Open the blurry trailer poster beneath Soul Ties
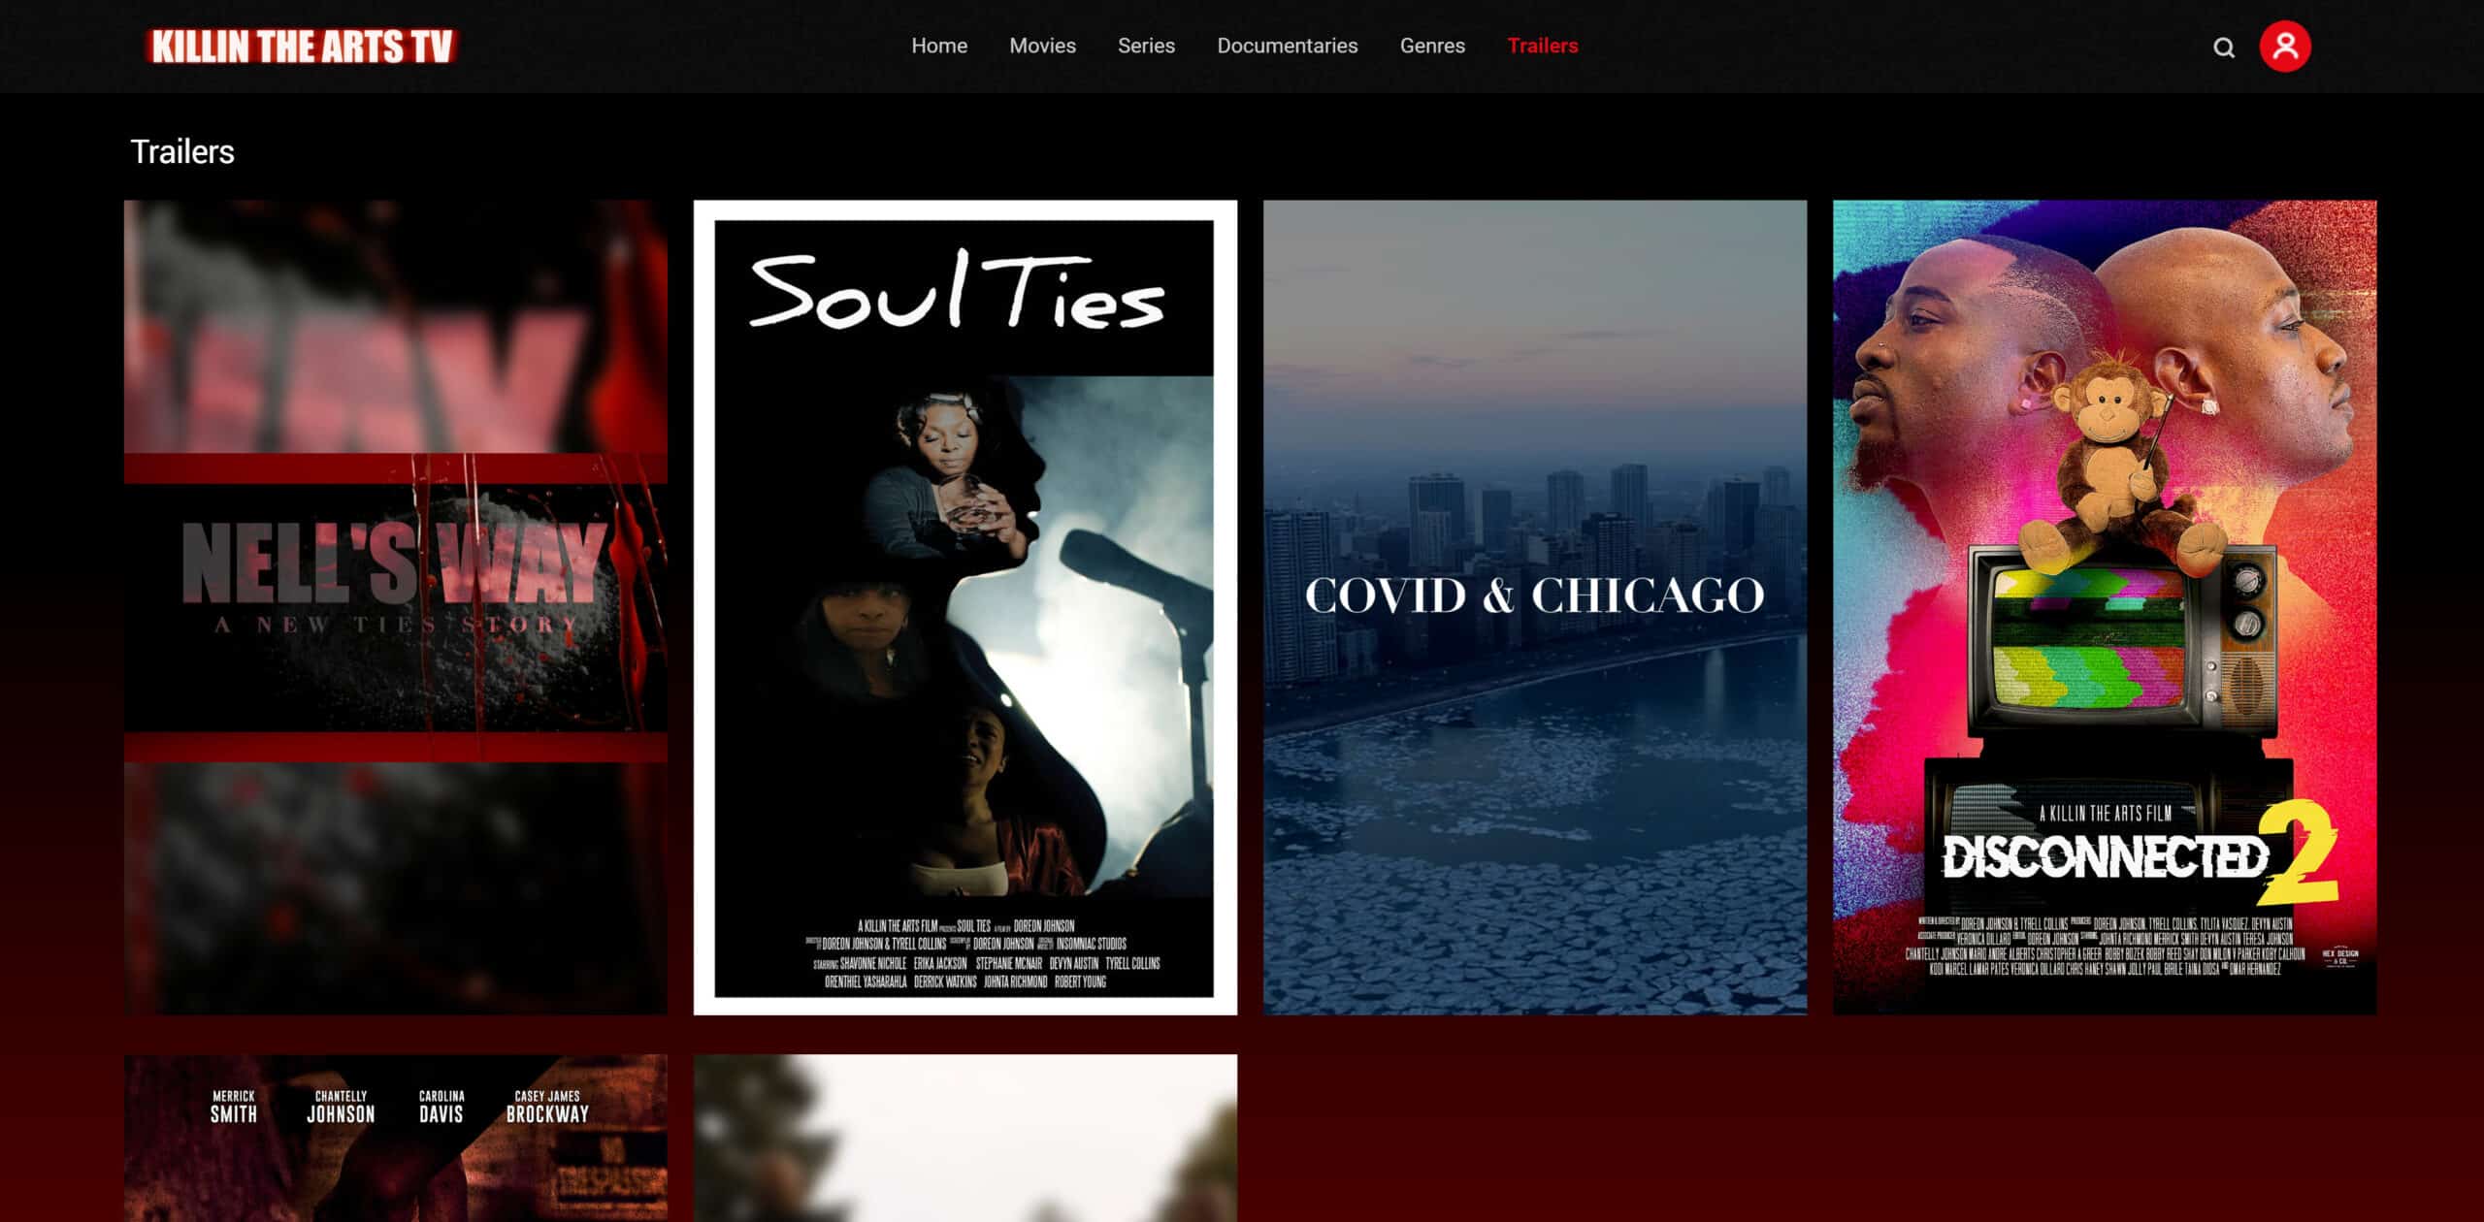This screenshot has height=1222, width=2484. click(965, 1138)
